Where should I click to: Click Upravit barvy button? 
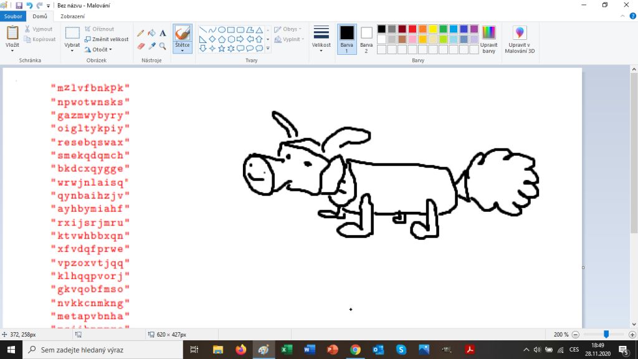pos(489,39)
